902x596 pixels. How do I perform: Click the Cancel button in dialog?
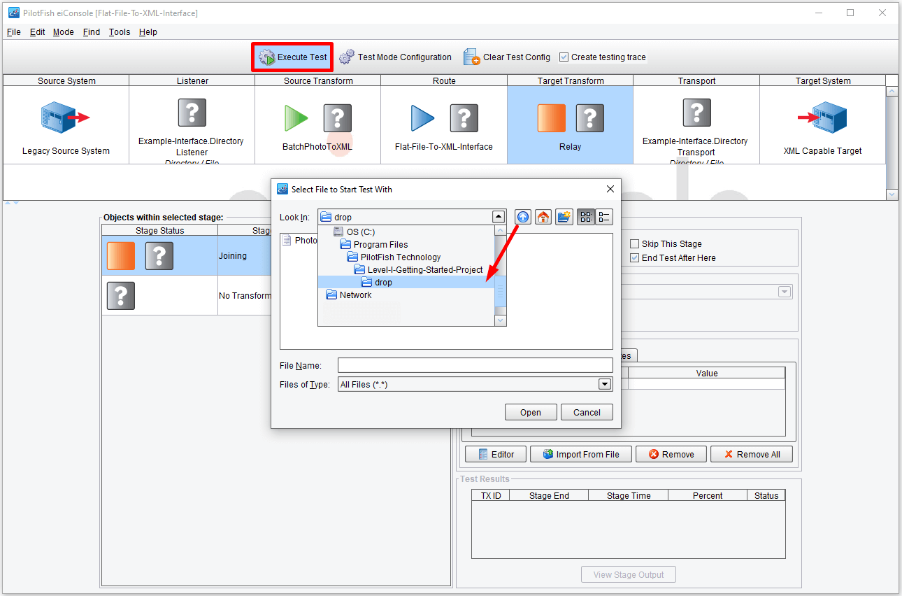click(x=587, y=412)
